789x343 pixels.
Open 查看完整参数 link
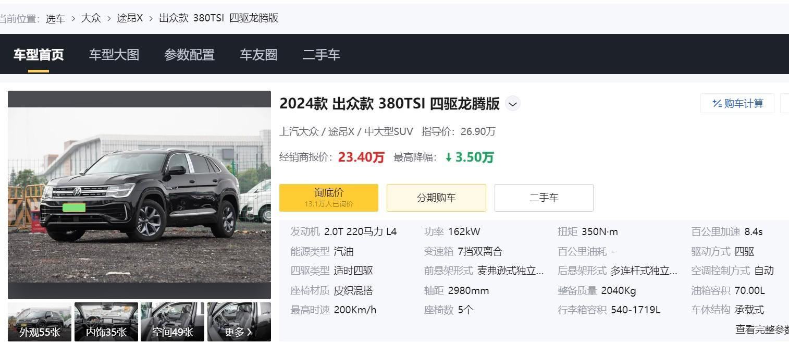click(761, 329)
